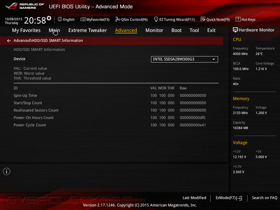Click Last Modified
The width and height of the screenshot is (280, 210).
pos(194,198)
